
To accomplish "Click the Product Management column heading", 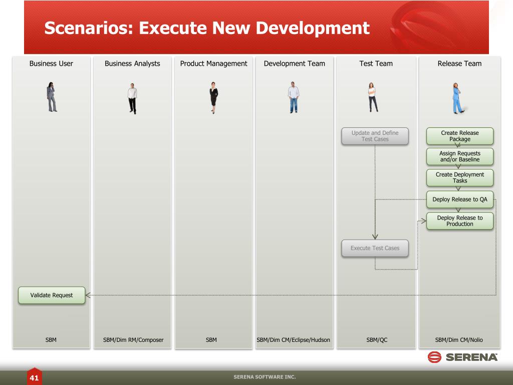I will 213,64.
